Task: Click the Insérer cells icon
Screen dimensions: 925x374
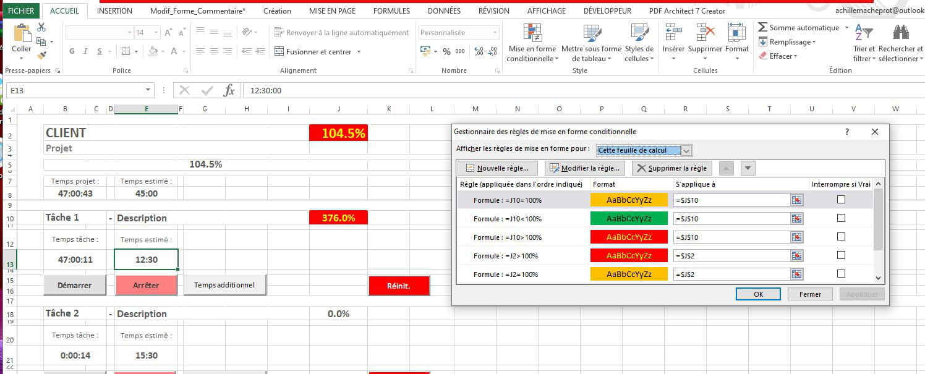Action: [673, 33]
